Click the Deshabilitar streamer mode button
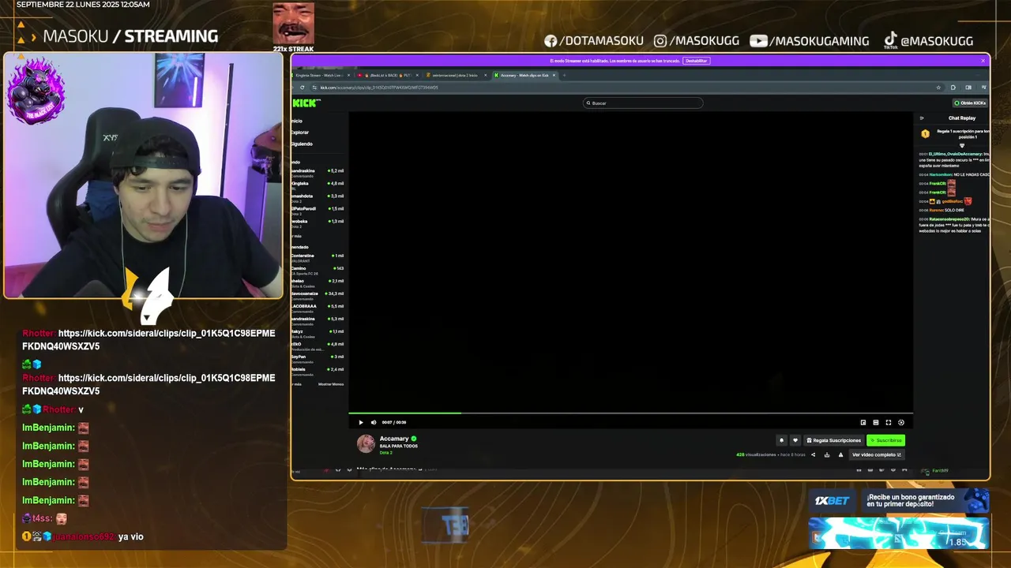The height and width of the screenshot is (568, 1011). 696,61
